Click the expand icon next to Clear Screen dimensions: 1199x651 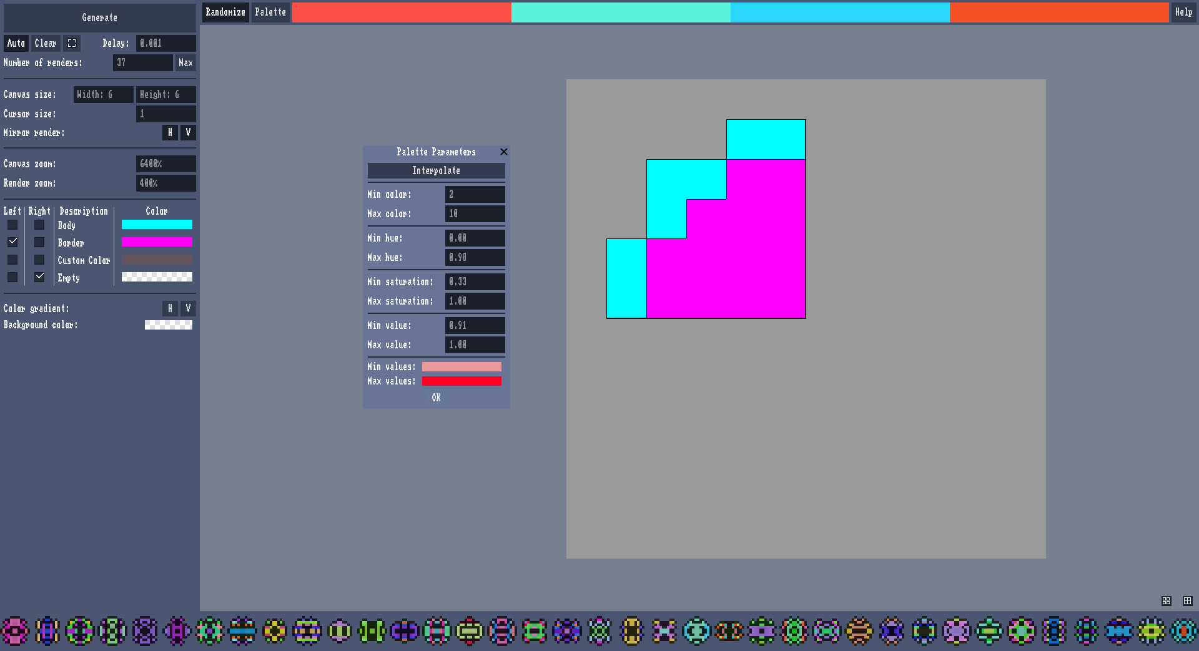[x=72, y=43]
